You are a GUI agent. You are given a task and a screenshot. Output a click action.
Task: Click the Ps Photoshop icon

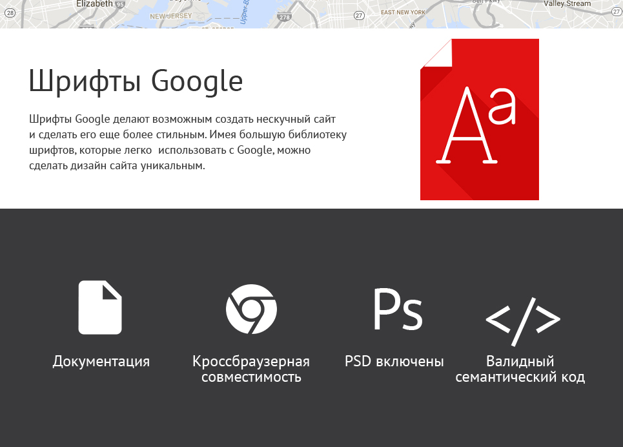pos(398,309)
